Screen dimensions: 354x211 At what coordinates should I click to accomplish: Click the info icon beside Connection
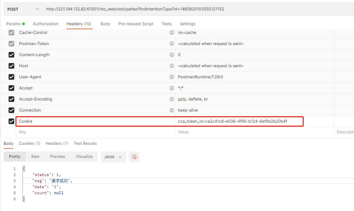(172, 110)
